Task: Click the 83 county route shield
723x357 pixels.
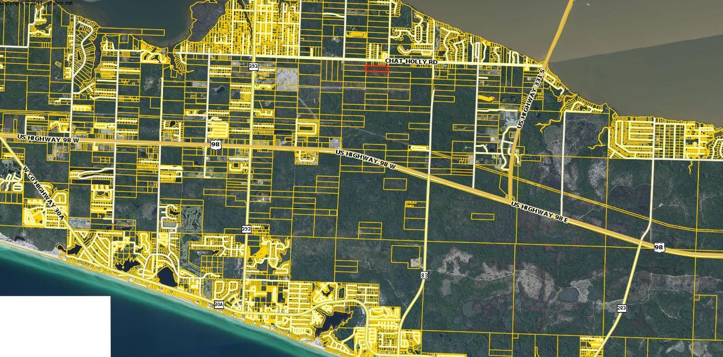Action: pyautogui.click(x=424, y=274)
